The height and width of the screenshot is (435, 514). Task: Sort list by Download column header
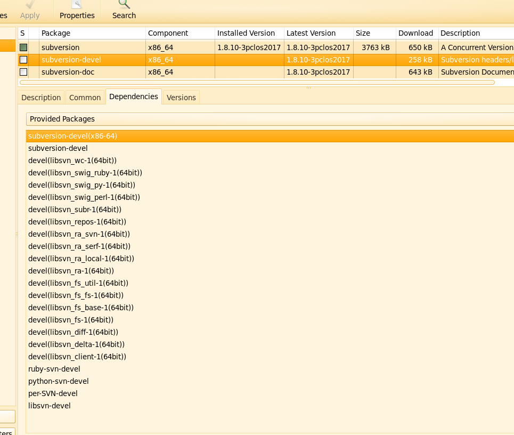point(416,33)
